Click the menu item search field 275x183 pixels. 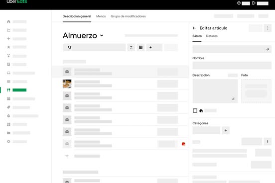pyautogui.click(x=94, y=47)
